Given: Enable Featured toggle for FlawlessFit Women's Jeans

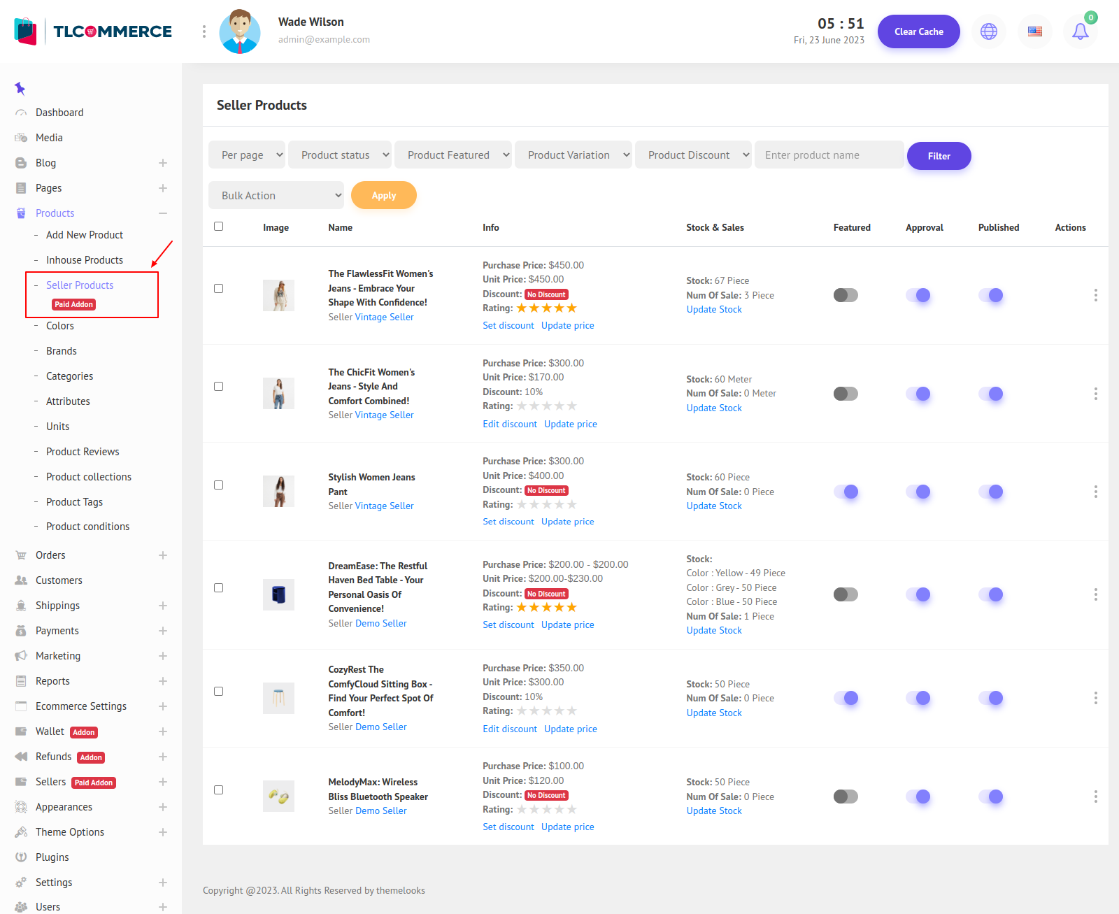Looking at the screenshot, I should click(x=846, y=295).
